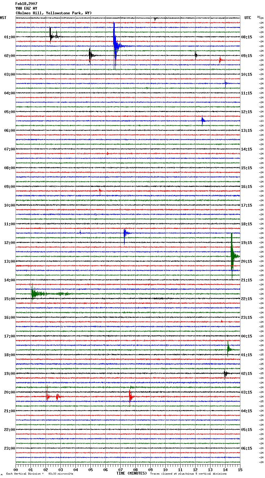Click the 16:15 UTC time label
265x478 pixels.
(x=247, y=187)
